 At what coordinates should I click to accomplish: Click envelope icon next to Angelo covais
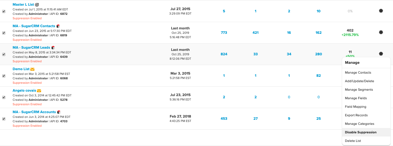39,91
